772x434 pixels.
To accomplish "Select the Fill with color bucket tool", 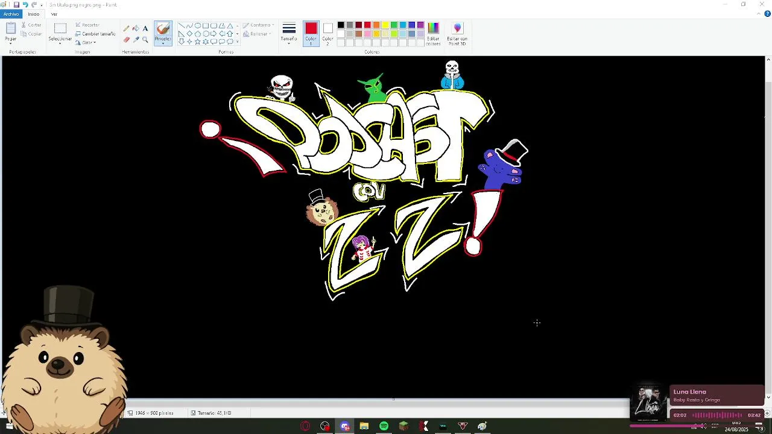I will click(136, 28).
